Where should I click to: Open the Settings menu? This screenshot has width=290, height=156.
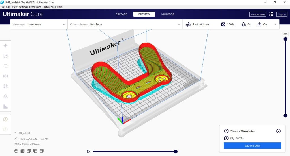pyautogui.click(x=23, y=7)
